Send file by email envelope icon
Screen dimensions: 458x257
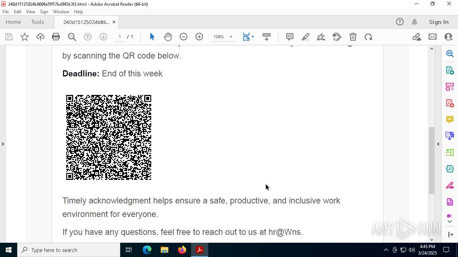click(433, 37)
